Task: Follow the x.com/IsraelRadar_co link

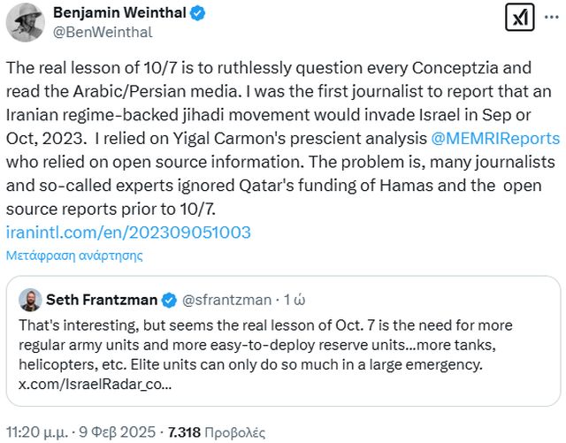Action: point(95,385)
